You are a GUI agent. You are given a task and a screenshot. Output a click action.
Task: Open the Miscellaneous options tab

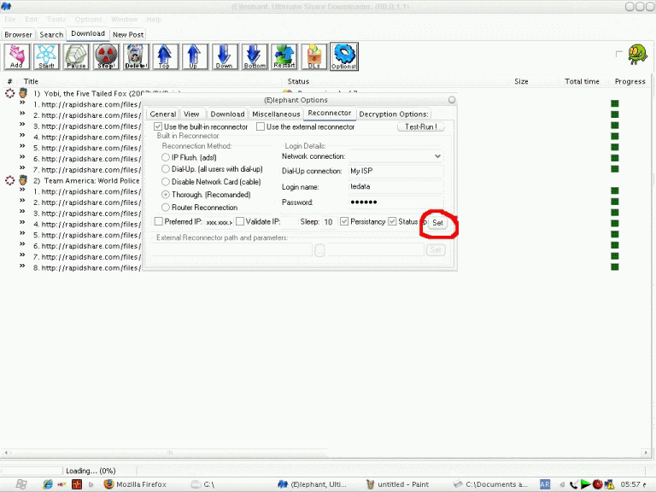point(276,114)
